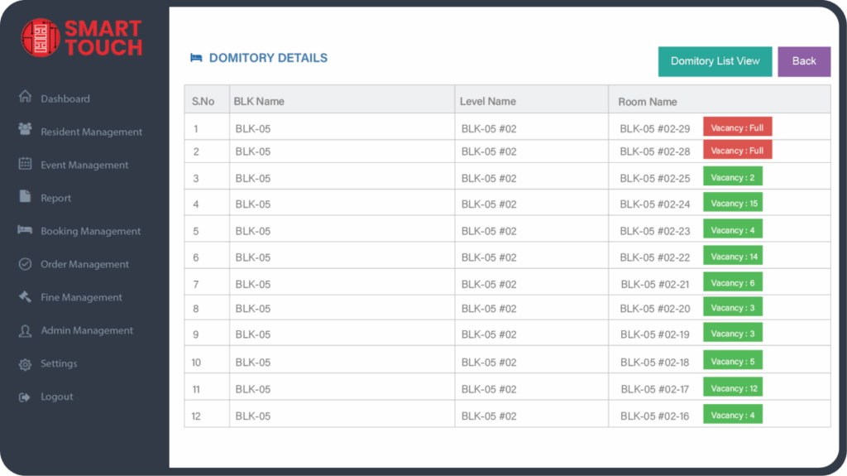Click the Settings gear icon
The width and height of the screenshot is (847, 476).
[x=25, y=364]
